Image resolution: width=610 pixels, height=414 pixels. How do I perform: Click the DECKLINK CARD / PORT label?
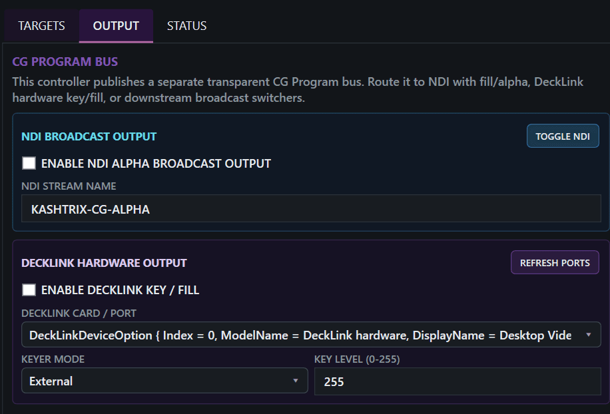79,313
